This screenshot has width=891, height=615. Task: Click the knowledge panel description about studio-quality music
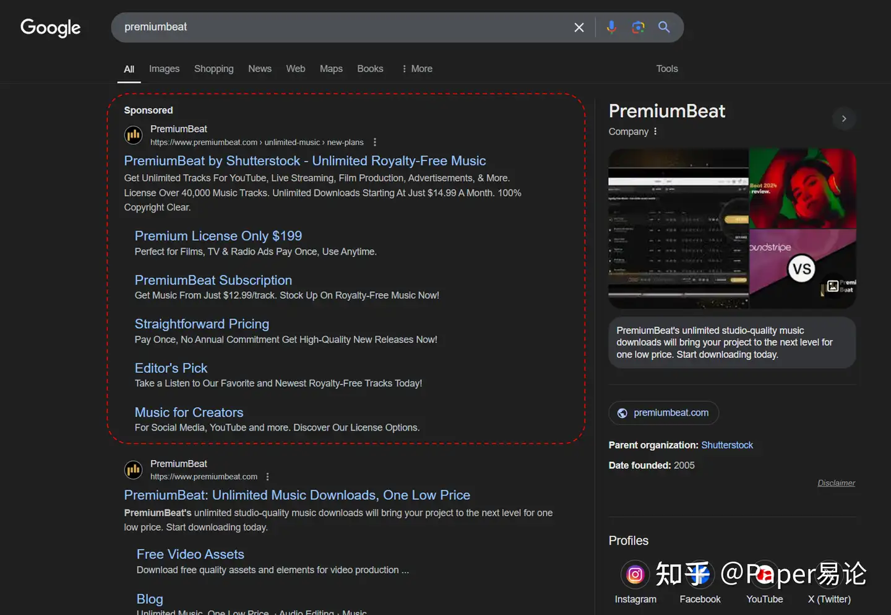coord(732,342)
